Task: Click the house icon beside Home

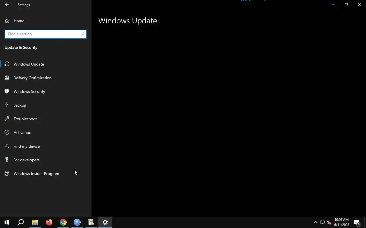Action: [x=7, y=21]
